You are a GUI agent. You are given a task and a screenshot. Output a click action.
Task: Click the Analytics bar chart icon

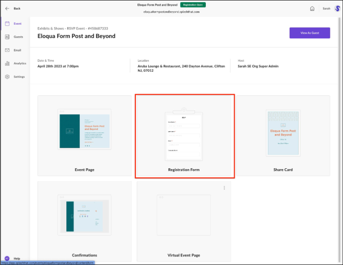click(7, 64)
